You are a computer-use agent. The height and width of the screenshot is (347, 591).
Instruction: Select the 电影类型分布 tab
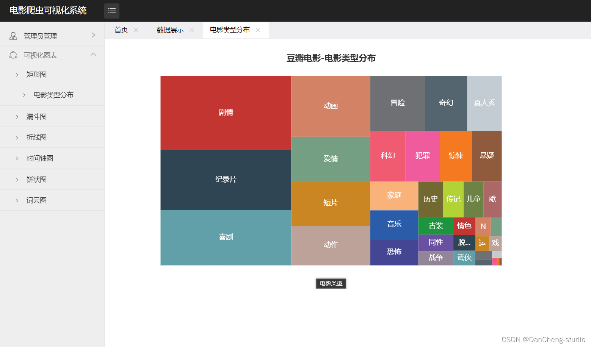[230, 30]
